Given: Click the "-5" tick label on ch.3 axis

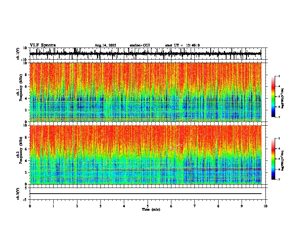Looking at the screenshot, I should [x=25, y=200].
